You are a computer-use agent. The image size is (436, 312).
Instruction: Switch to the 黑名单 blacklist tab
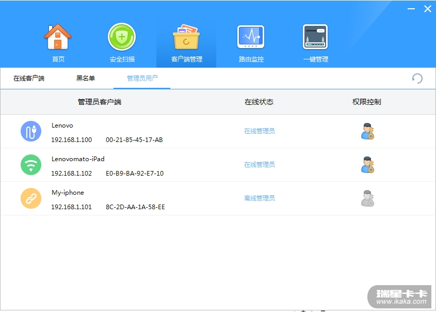(86, 79)
